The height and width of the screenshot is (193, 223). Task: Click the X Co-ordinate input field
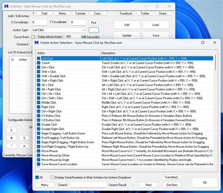[39, 23]
